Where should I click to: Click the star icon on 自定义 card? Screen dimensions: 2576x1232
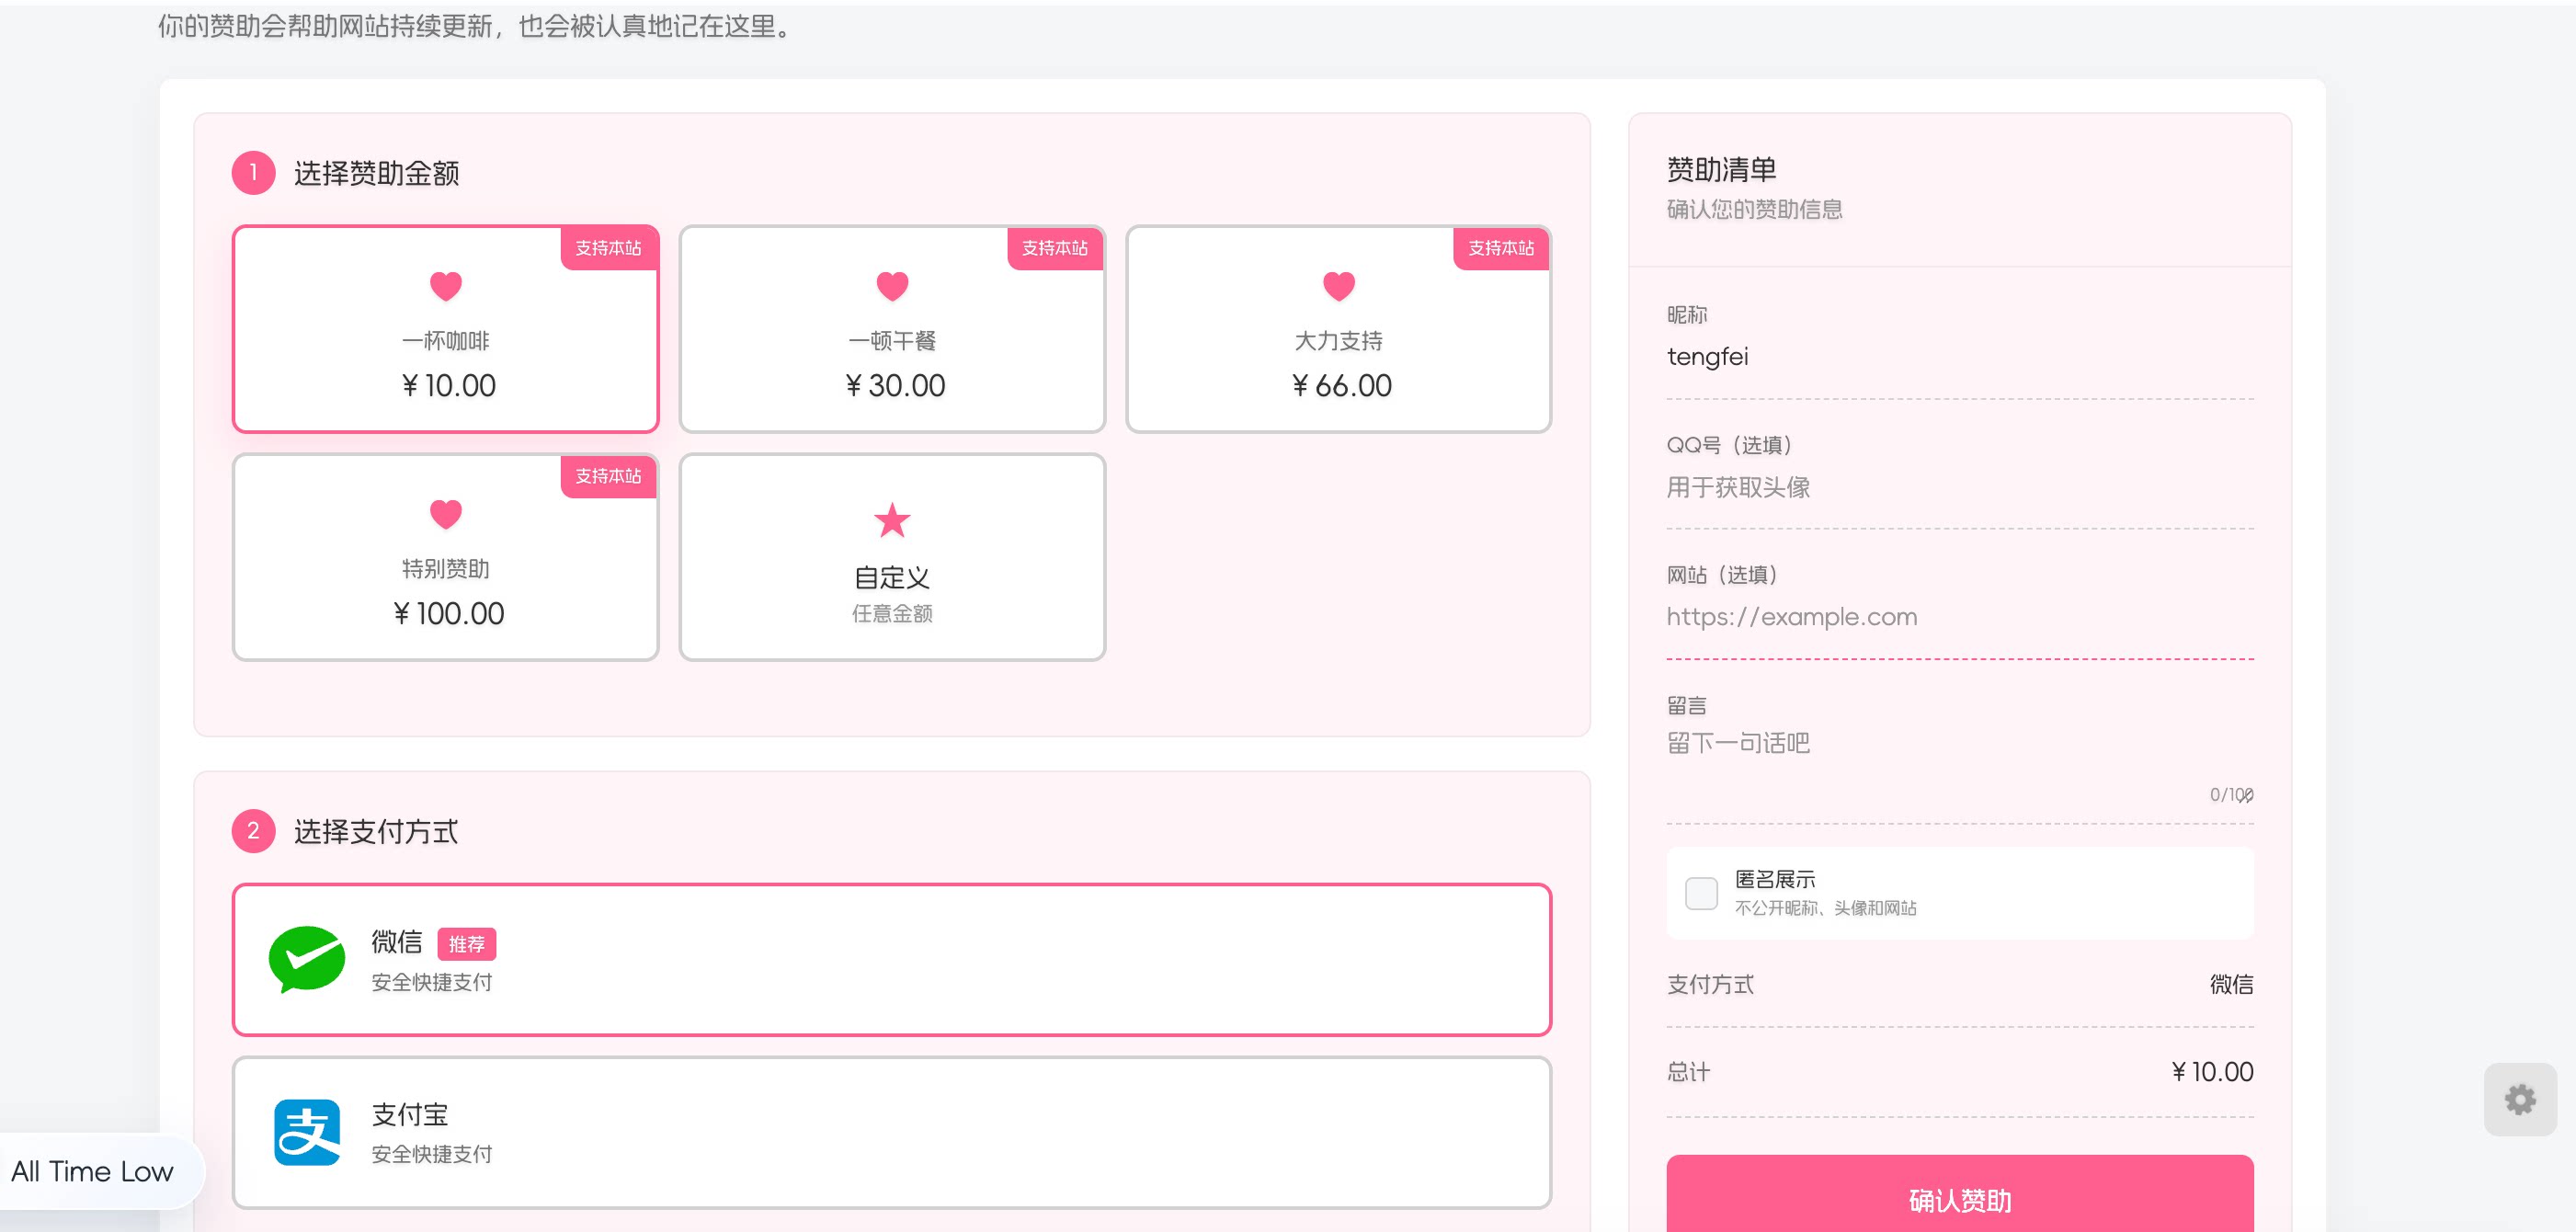[892, 520]
